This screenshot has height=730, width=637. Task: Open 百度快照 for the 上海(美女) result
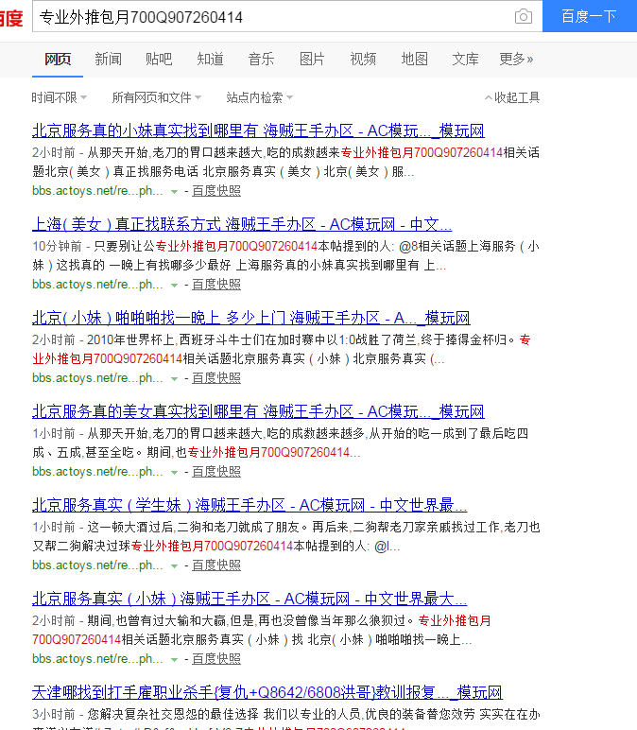pos(216,285)
